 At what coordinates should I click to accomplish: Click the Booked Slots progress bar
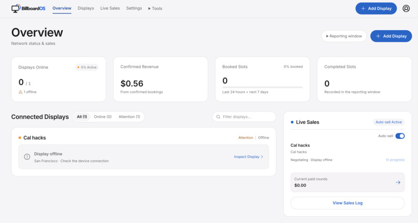[x=262, y=87]
